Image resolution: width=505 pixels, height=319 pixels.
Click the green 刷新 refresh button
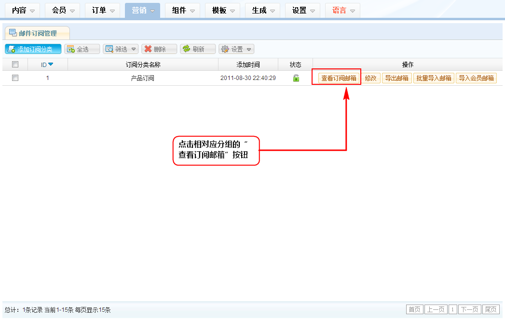[198, 49]
